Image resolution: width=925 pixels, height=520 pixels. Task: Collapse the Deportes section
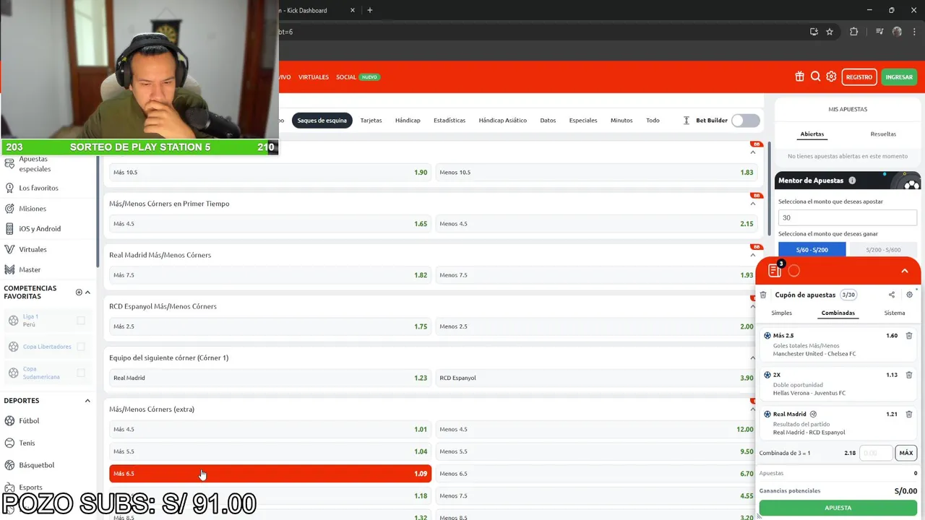(x=87, y=401)
